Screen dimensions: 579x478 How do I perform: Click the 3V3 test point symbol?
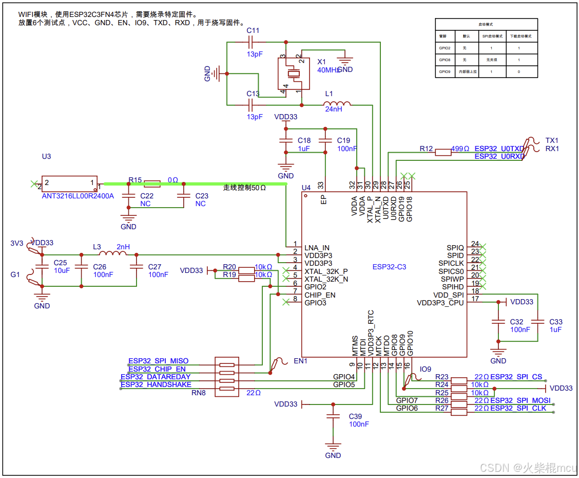[34, 247]
